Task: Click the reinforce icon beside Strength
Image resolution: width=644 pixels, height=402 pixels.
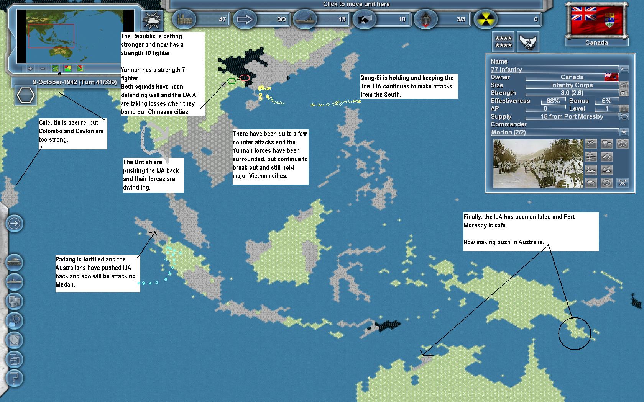Action: pos(624,93)
